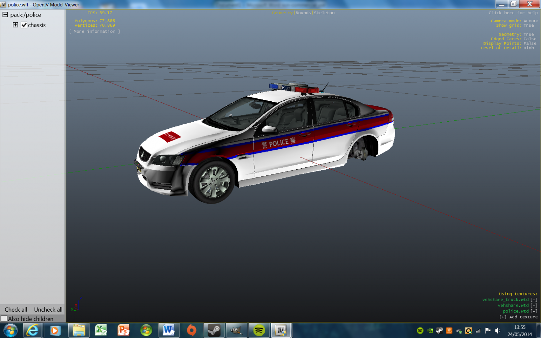Uncheck the chassis visibility checkbox
Viewport: 541px width, 338px height.
pos(24,25)
